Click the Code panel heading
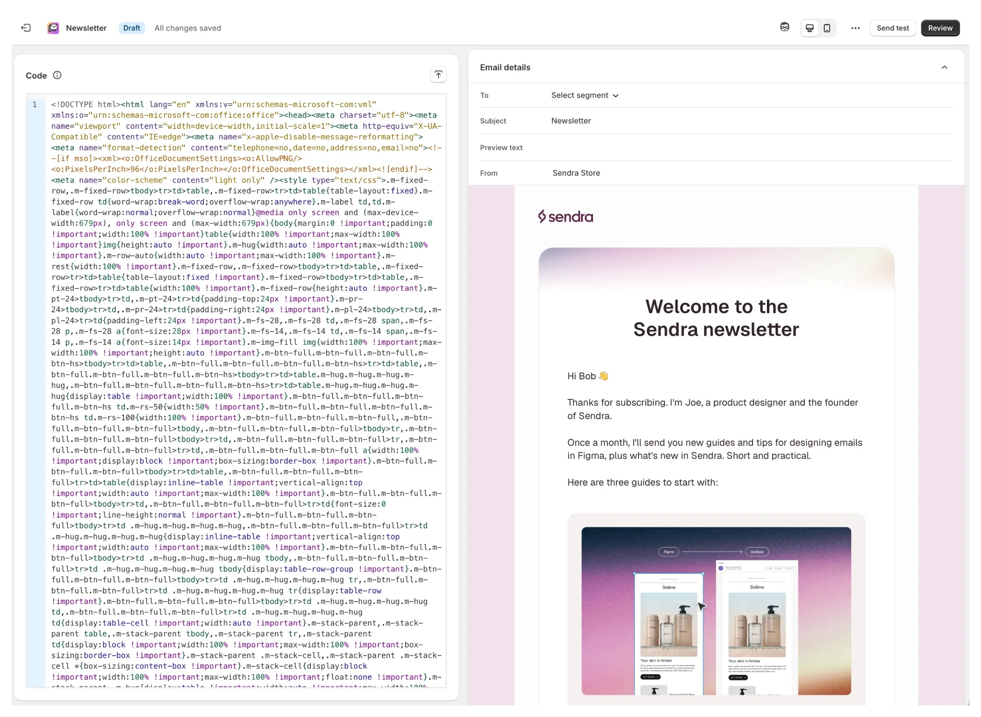Viewport: 981px width, 717px height. click(x=36, y=75)
